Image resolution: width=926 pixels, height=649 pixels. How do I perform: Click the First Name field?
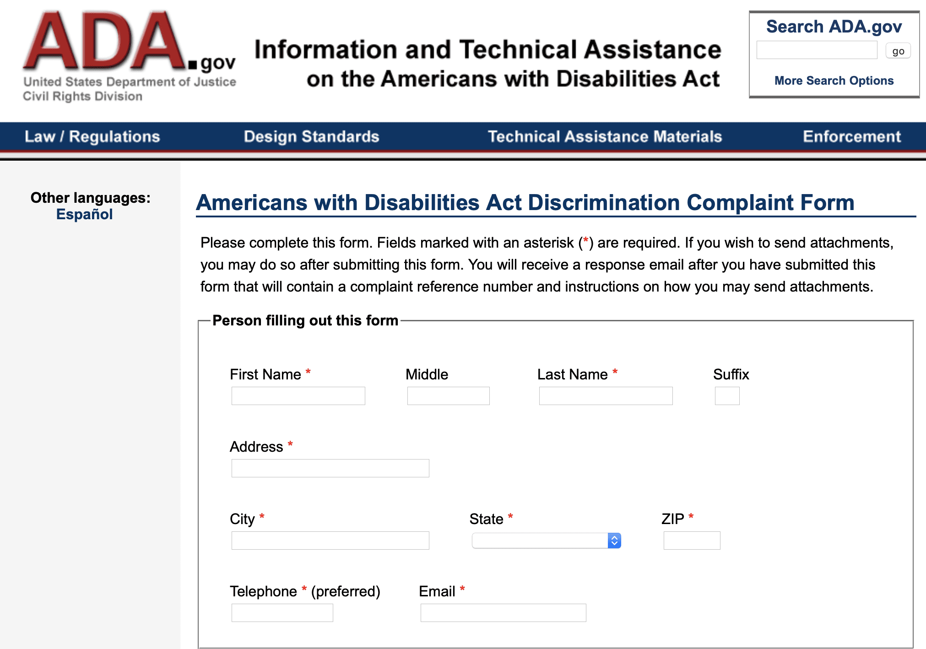coord(298,396)
